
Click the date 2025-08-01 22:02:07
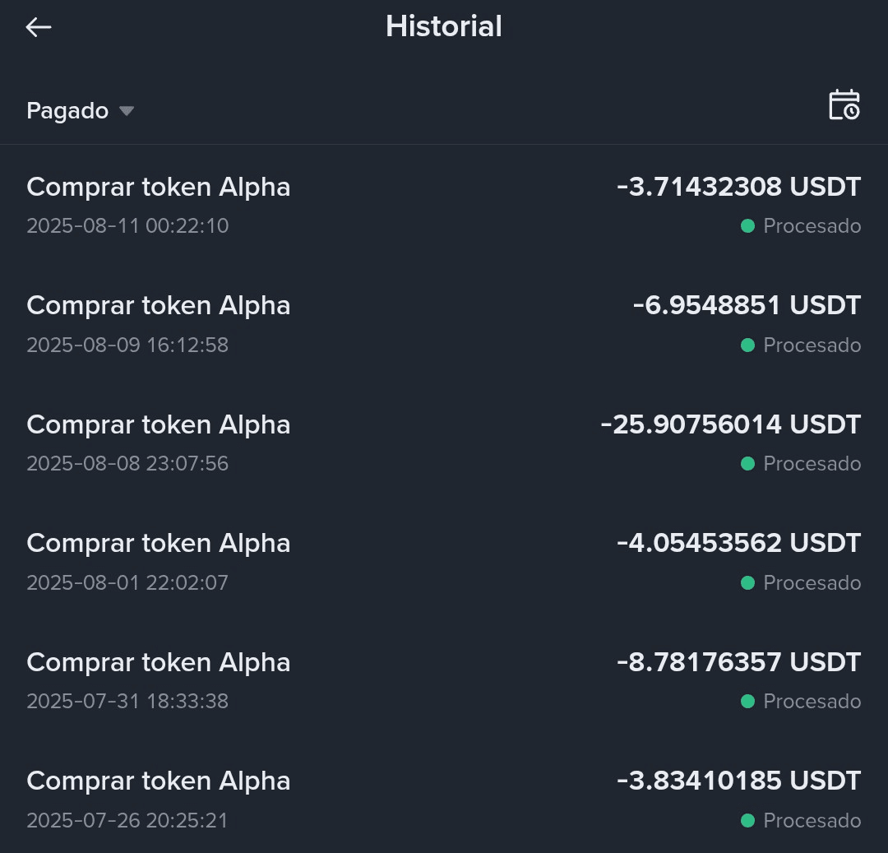[127, 583]
